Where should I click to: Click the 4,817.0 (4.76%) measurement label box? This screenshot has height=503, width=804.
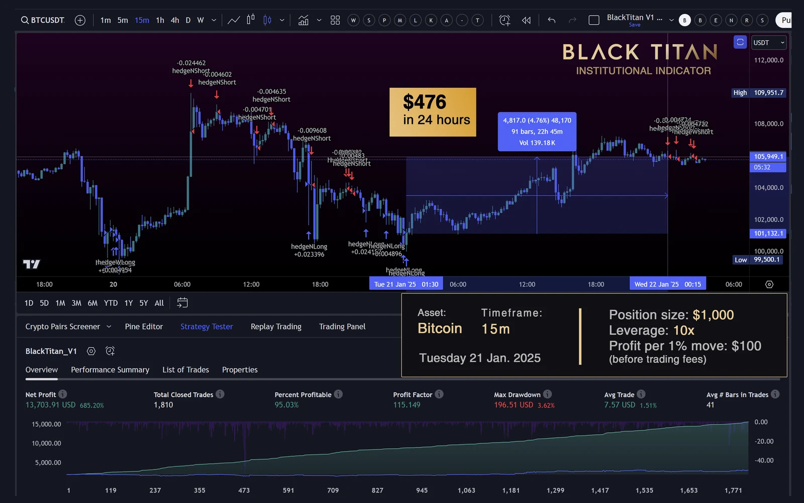click(537, 132)
